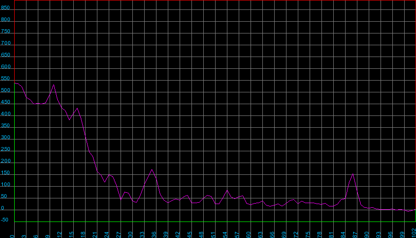
Task: Click the 90 label on the horizontal axis
Action: click(366, 235)
